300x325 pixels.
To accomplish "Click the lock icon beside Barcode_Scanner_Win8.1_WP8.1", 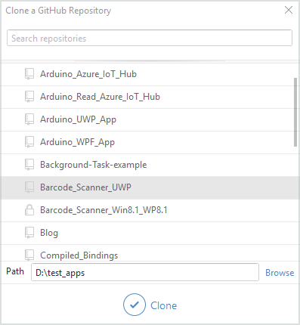I will pos(29,210).
